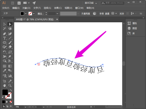Open the 文件(F) menu

pos(6,8)
